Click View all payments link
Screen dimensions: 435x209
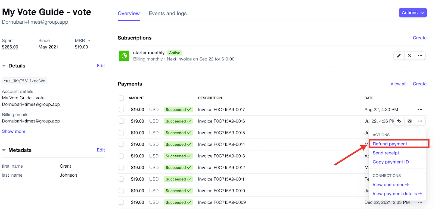(398, 84)
